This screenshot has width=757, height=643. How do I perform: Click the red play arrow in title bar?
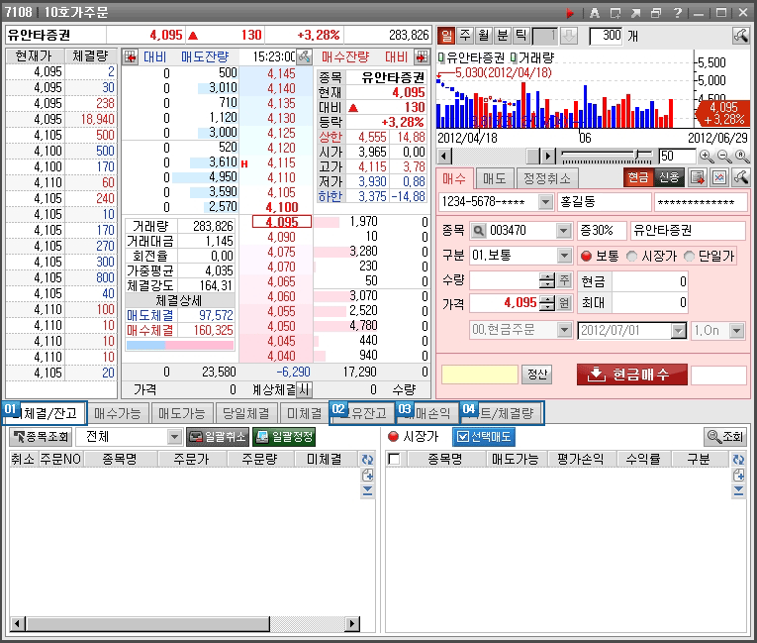pos(570,13)
